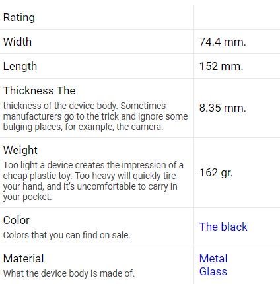
Task: Click the weight description paragraph
Action: pos(93,181)
